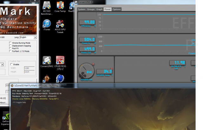The image size is (203, 130).
Task: Tick the Custom Size Enable checkbox
Action: pos(11,64)
